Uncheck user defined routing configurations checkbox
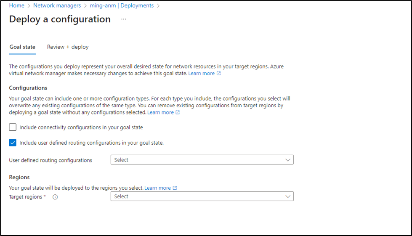 [x=13, y=143]
